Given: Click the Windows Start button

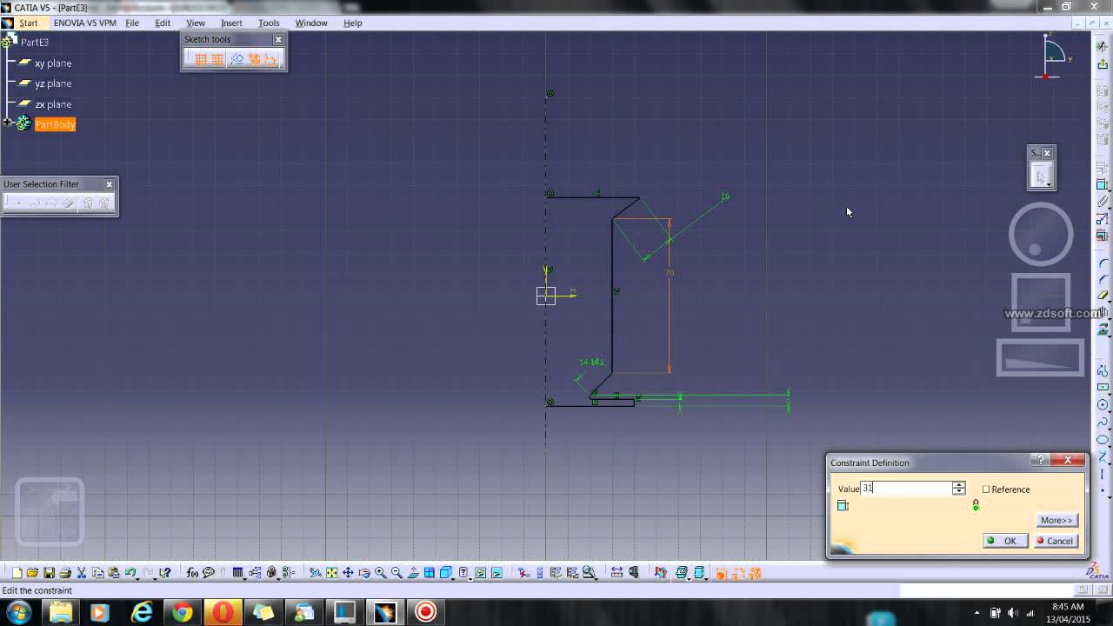Looking at the screenshot, I should [x=19, y=612].
